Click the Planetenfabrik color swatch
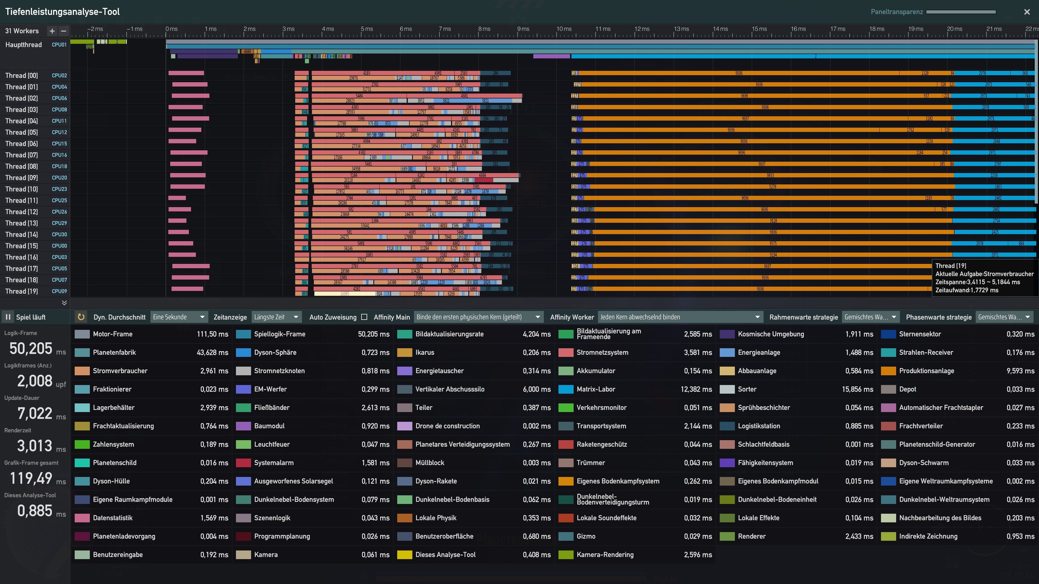The height and width of the screenshot is (584, 1039). pyautogui.click(x=82, y=353)
